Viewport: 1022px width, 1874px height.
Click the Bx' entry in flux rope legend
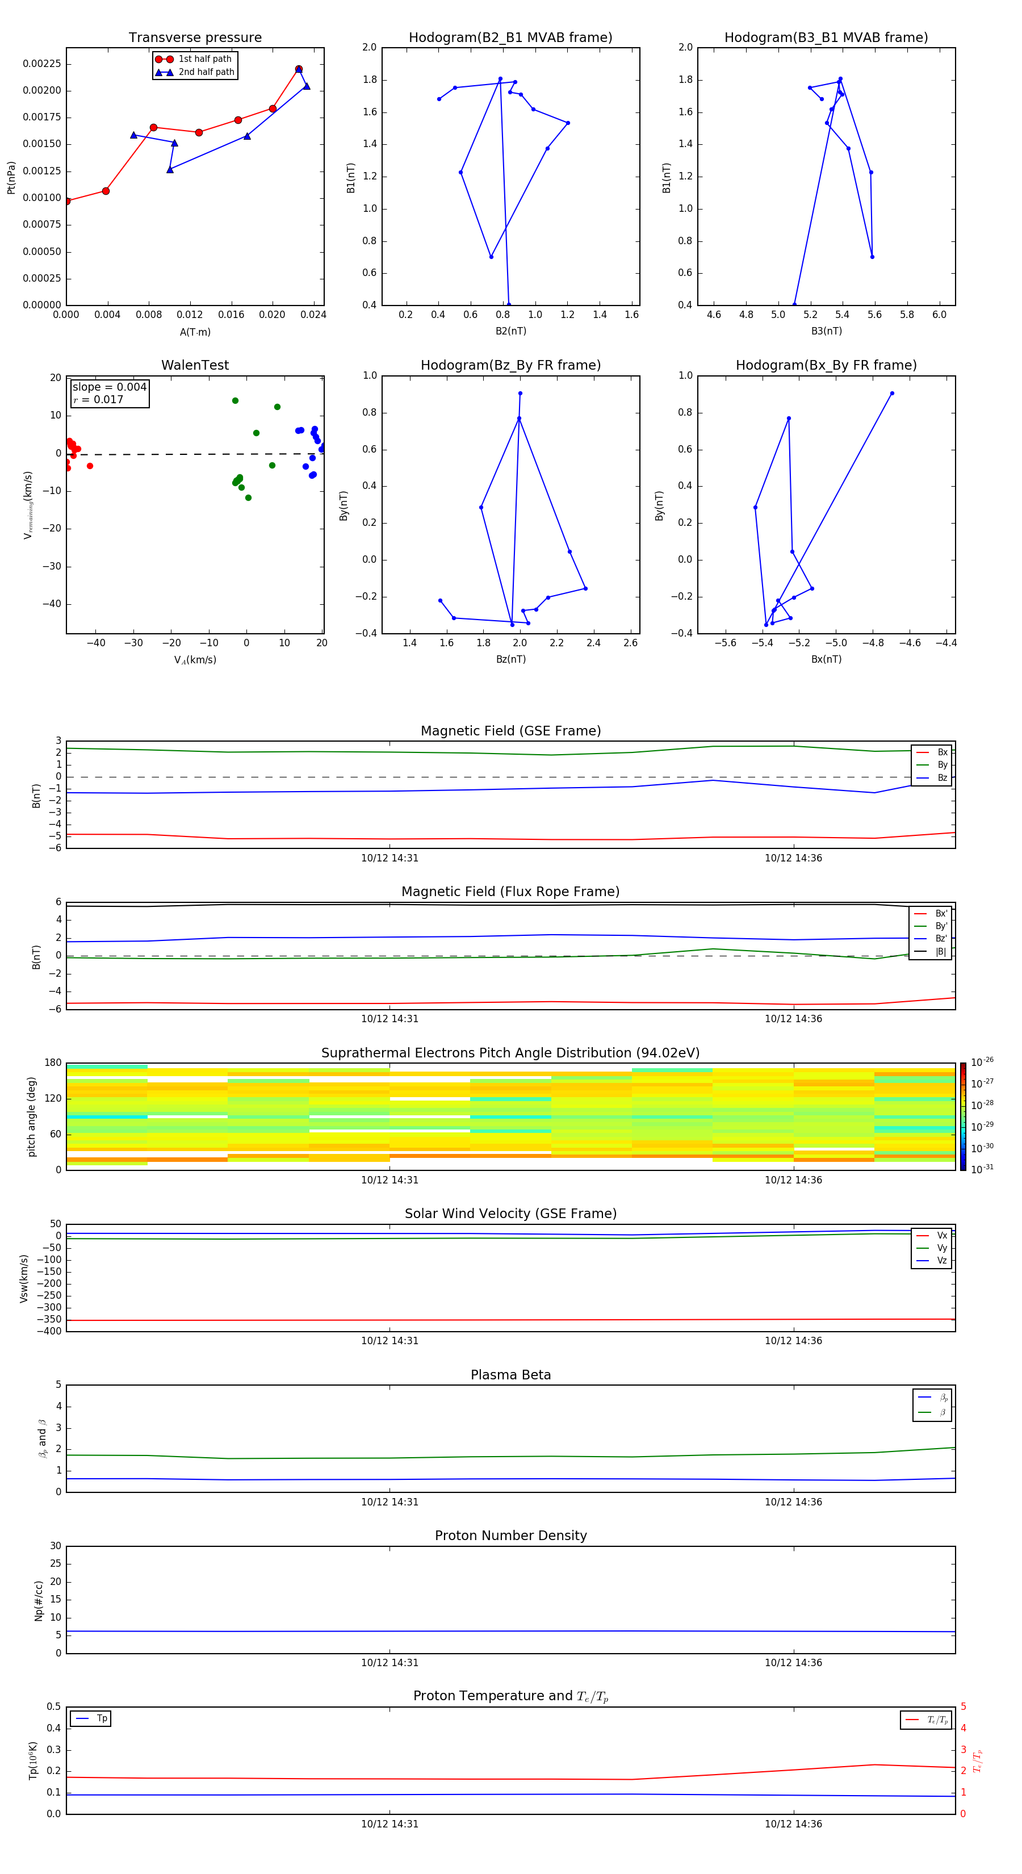coord(931,914)
